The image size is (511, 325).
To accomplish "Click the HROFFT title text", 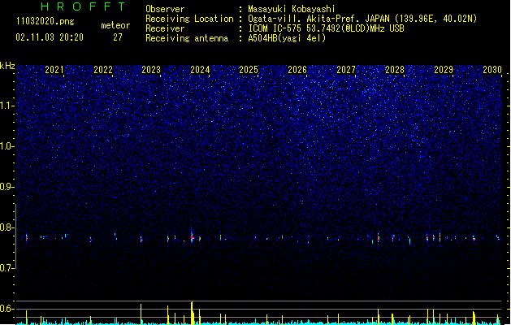I will point(83,6).
